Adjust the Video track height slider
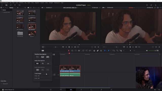Image resolution: width=162 pixels, height=91 pixels. click(45, 76)
